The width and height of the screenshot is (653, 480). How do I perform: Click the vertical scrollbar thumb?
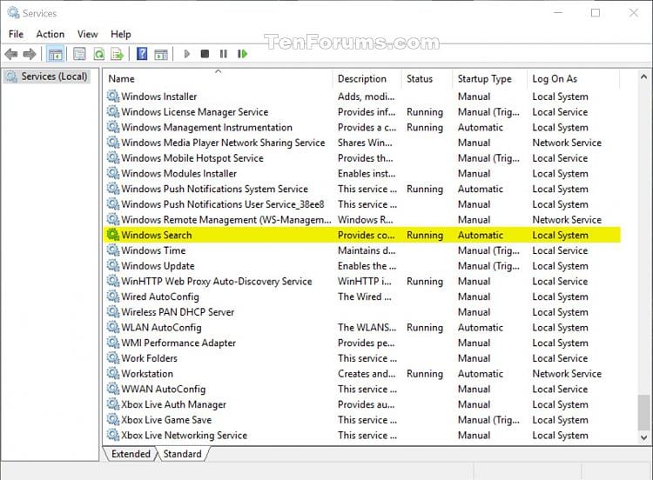click(x=643, y=413)
